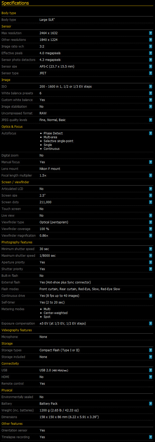This screenshot has height=442, width=155.
Task: Open White balance presets help icon
Action: pos(151,93)
